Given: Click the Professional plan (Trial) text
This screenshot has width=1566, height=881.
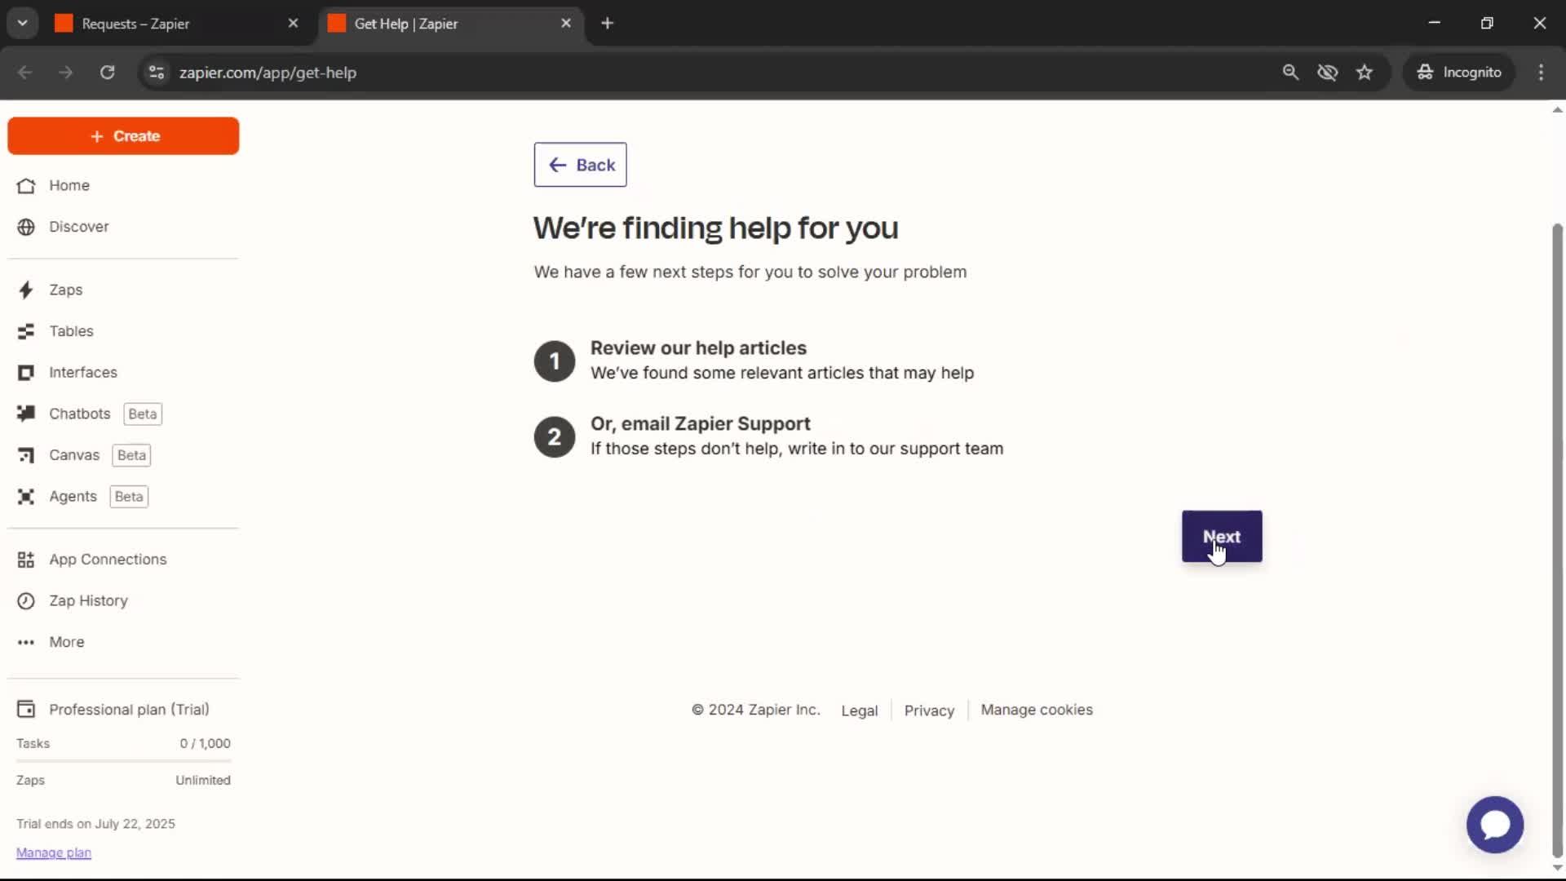Looking at the screenshot, I should (129, 710).
